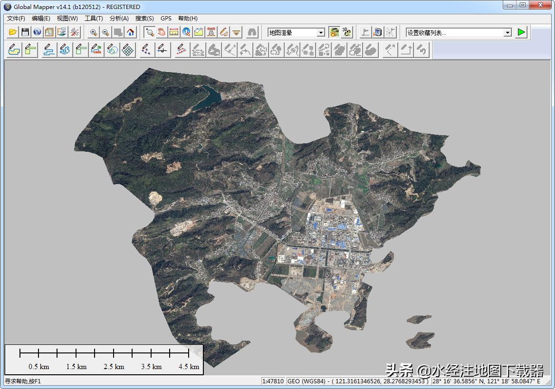555x389 pixels.
Task: Click the Home full view icon
Action: 131,32
